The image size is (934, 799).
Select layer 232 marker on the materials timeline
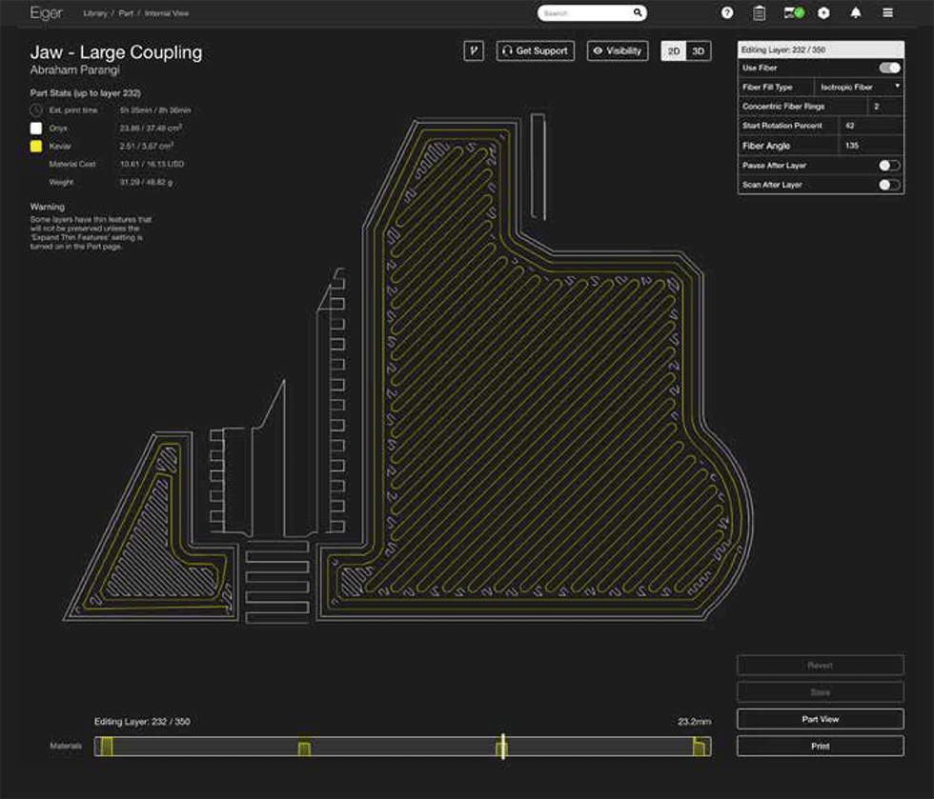500,747
